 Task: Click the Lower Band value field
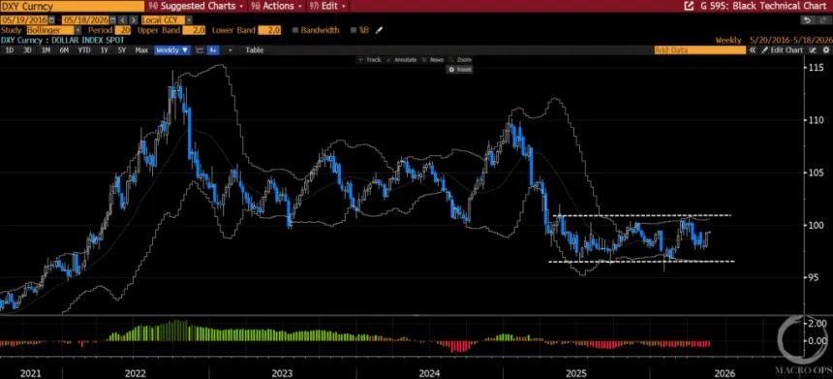[269, 30]
